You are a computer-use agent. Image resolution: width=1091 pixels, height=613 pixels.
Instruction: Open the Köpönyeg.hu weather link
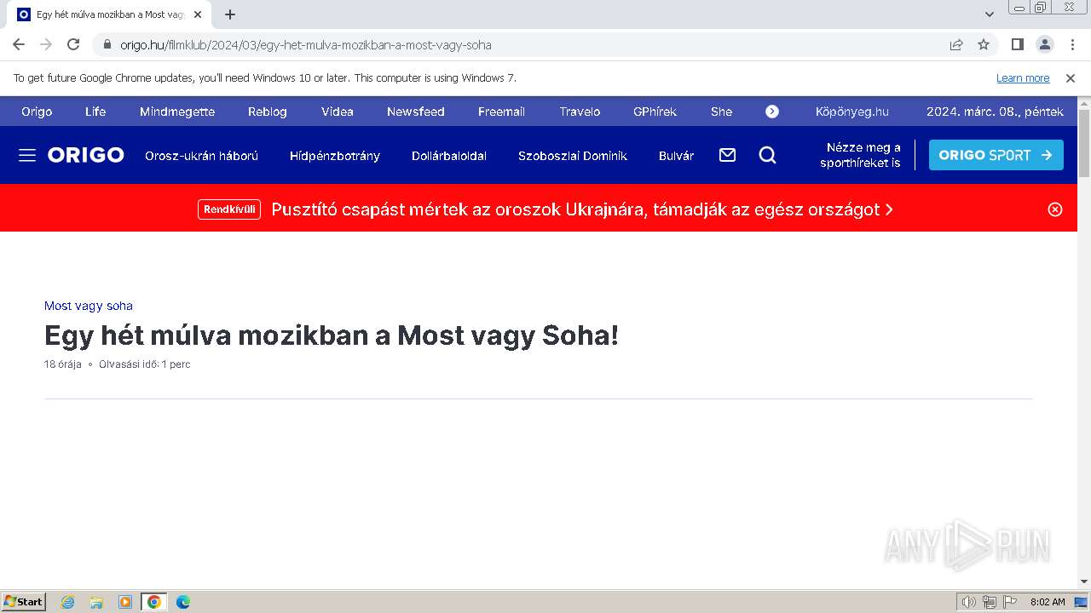[852, 112]
